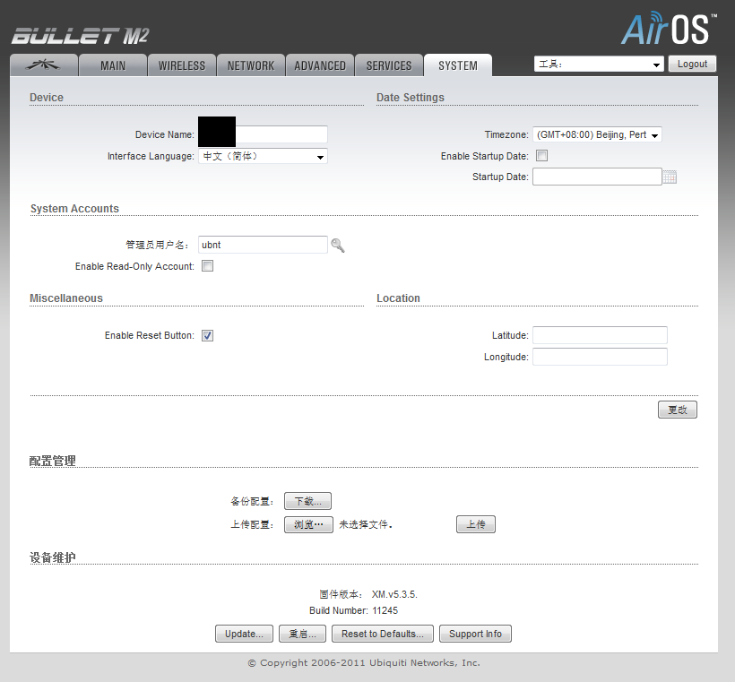Click the Longitude input field
Viewport: 735px width, 682px height.
pyautogui.click(x=600, y=357)
